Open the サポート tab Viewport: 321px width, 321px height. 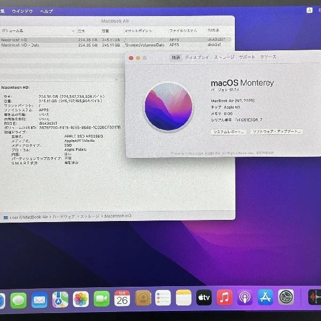(247, 57)
